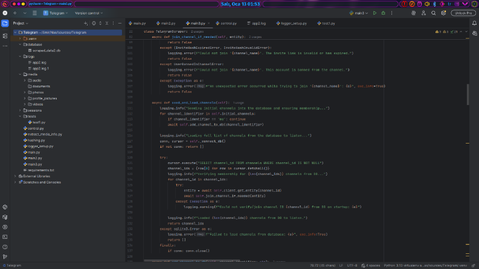
Task: Open Version control dropdown
Action: coord(89,13)
